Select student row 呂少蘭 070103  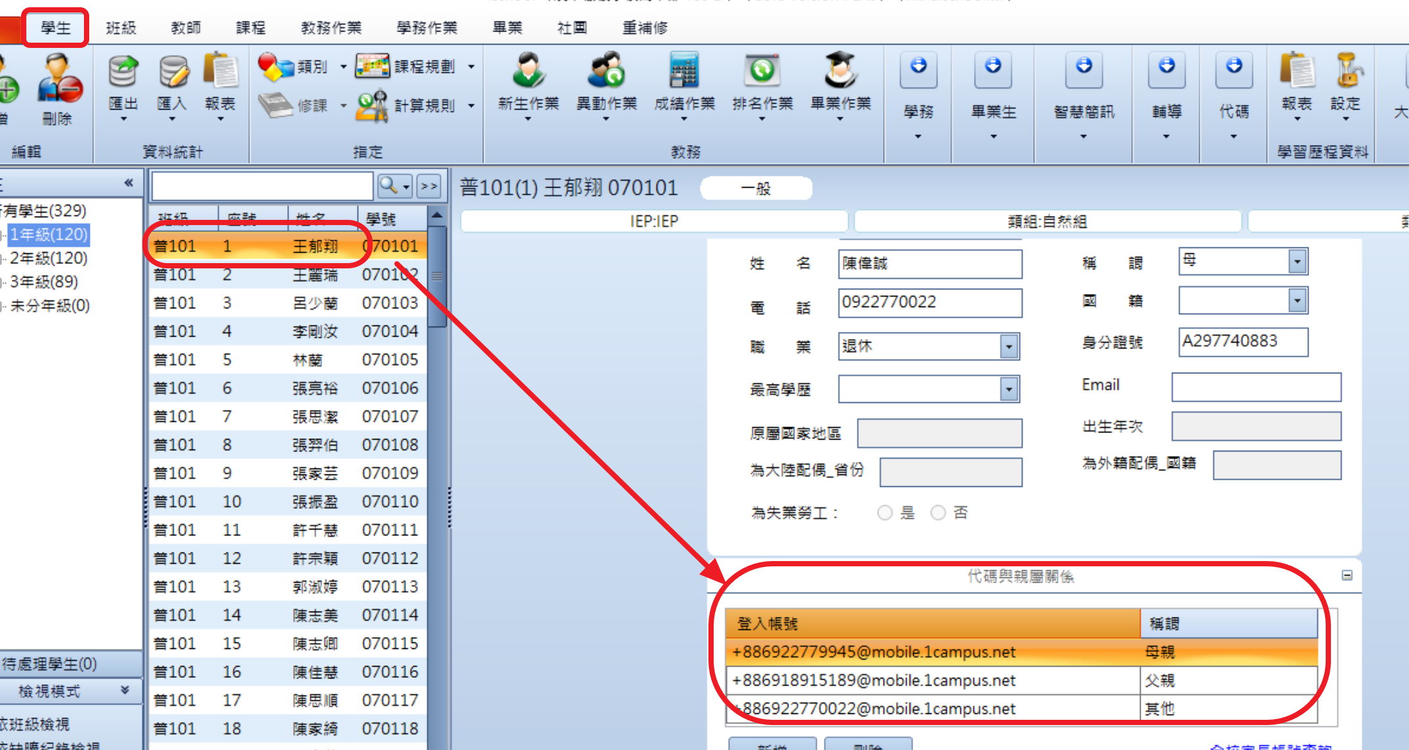click(x=289, y=303)
